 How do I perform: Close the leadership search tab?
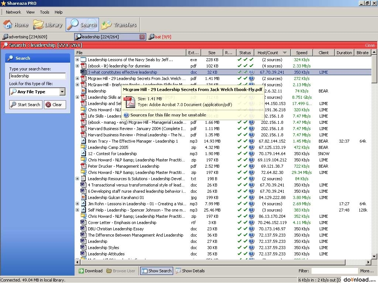coord(142,37)
